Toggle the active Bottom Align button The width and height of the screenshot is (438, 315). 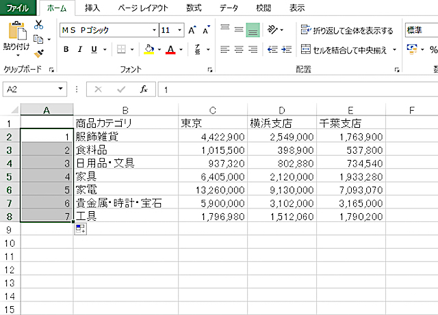(x=253, y=30)
